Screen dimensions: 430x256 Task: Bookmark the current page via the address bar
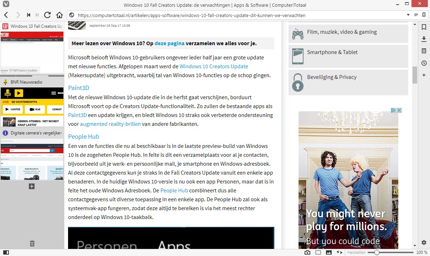(x=424, y=15)
